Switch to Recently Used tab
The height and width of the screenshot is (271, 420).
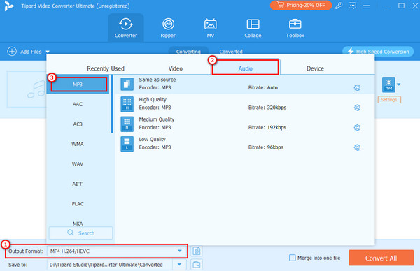pyautogui.click(x=106, y=68)
